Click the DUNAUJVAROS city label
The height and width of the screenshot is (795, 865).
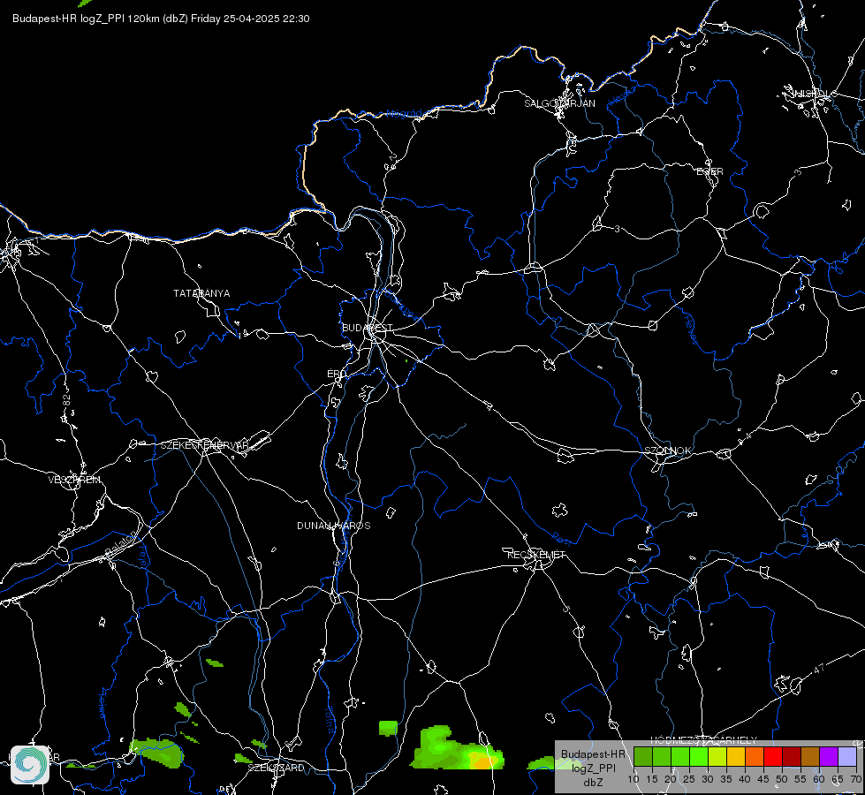334,526
